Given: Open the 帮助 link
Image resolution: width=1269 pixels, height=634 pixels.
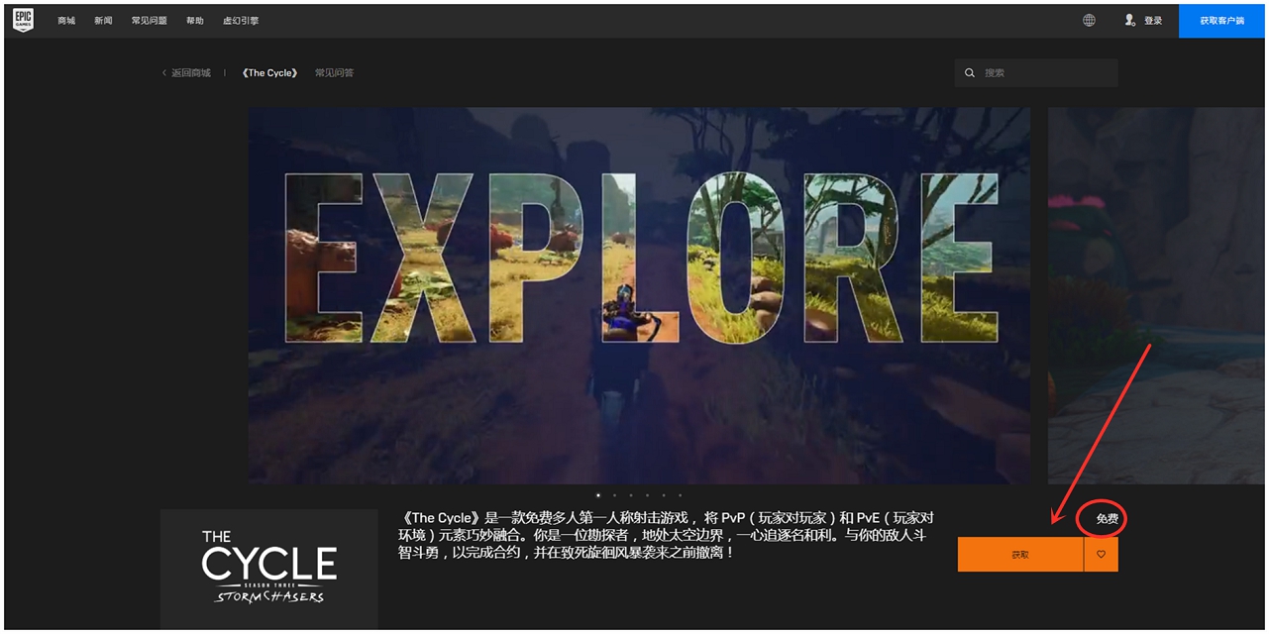Looking at the screenshot, I should [194, 20].
